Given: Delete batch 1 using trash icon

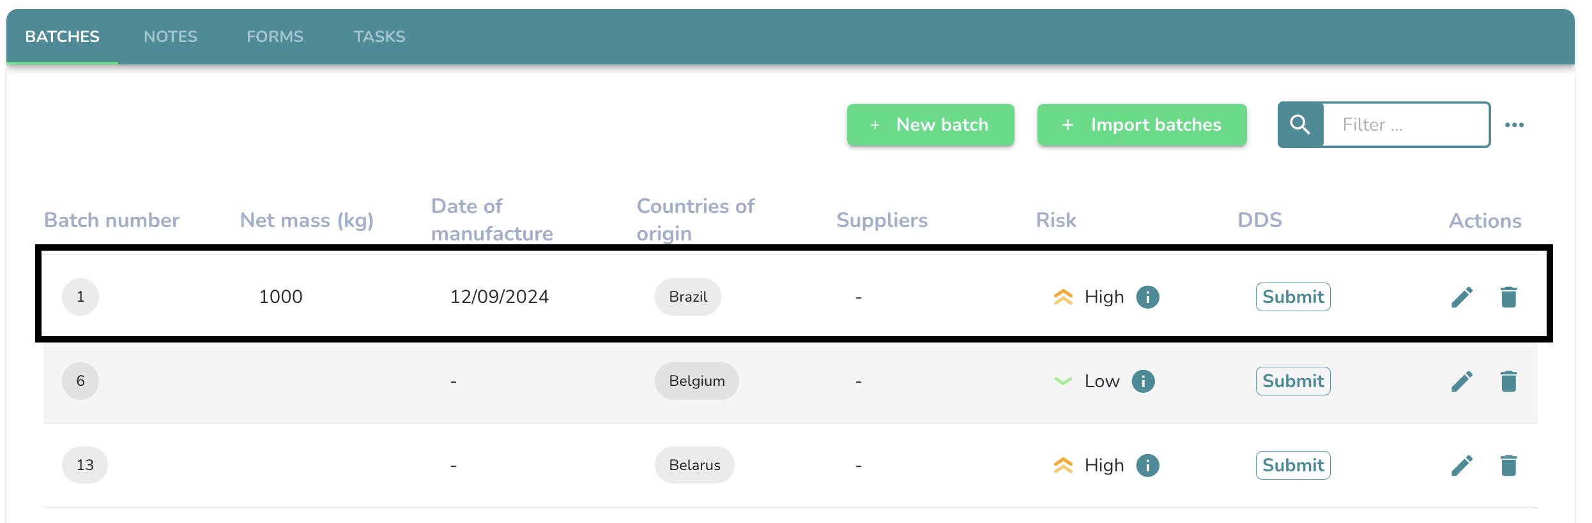Looking at the screenshot, I should 1508,297.
